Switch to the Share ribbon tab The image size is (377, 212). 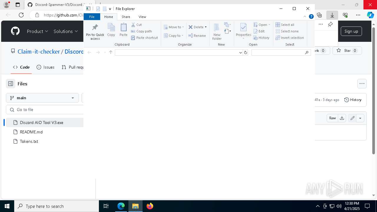coord(126,17)
